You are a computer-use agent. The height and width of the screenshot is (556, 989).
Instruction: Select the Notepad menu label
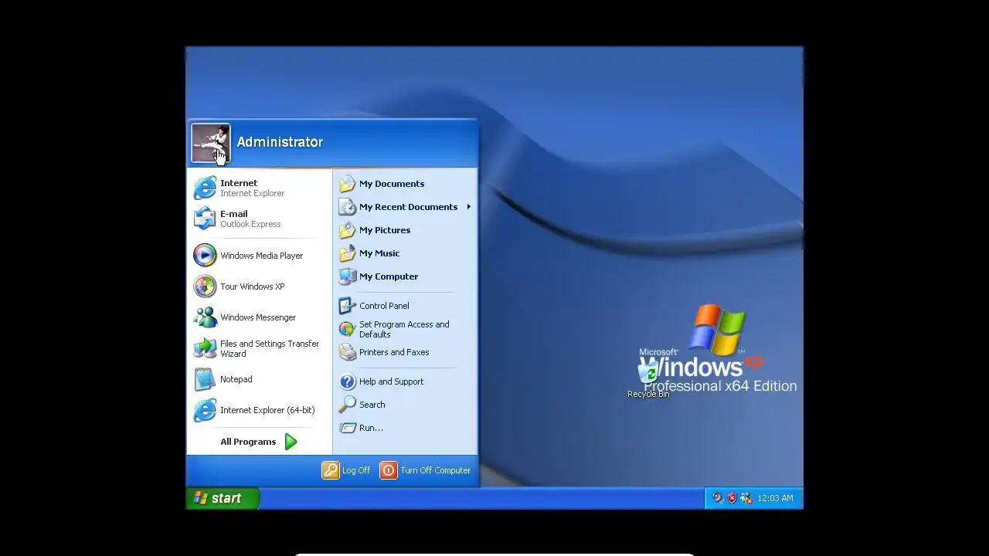tap(236, 379)
